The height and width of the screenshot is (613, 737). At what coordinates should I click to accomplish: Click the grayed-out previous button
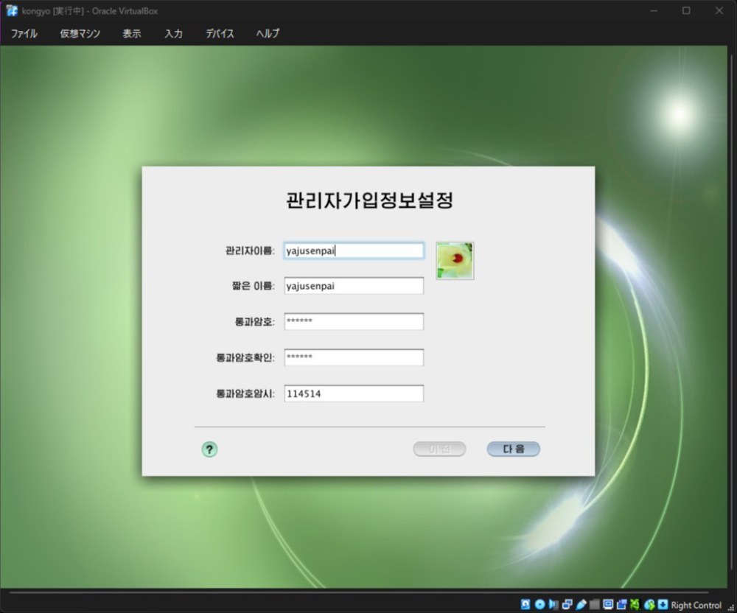tap(439, 449)
